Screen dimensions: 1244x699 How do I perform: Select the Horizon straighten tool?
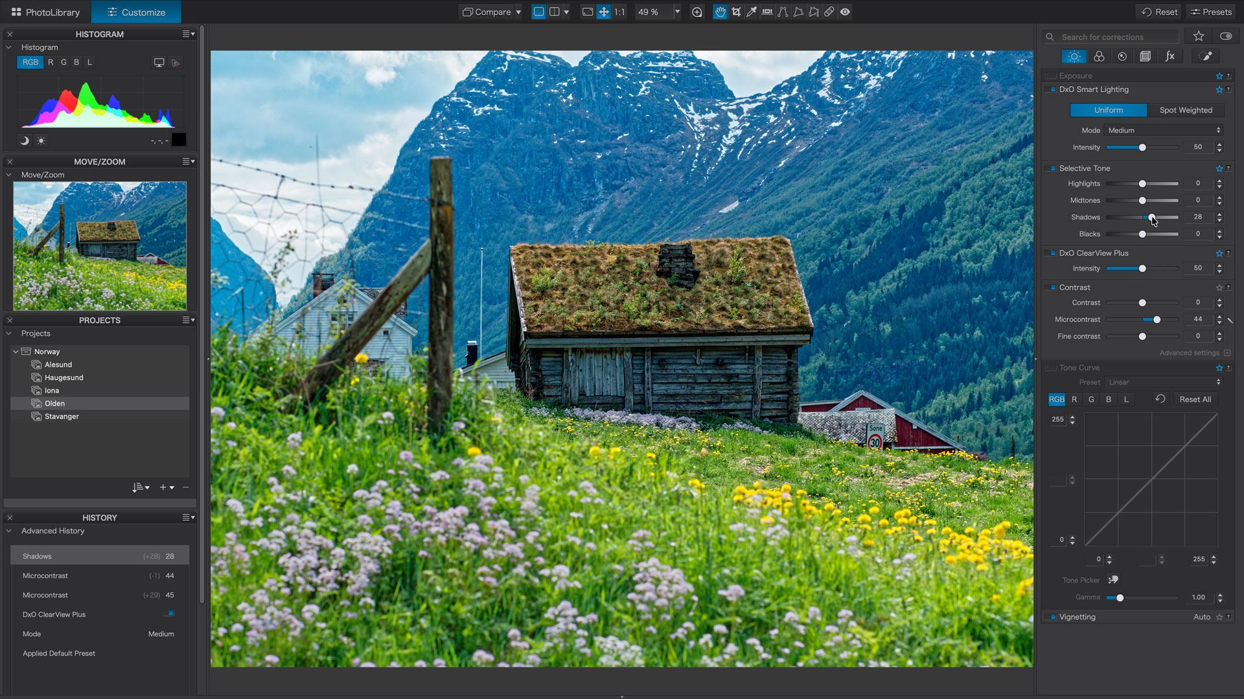(x=767, y=12)
